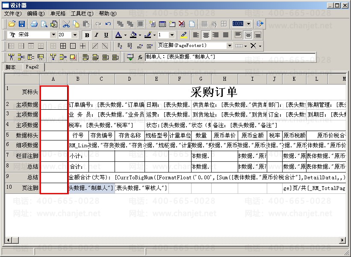Screen dimensions: 351x257
Task: Click the Open file icon
Action: pyautogui.click(x=12, y=24)
